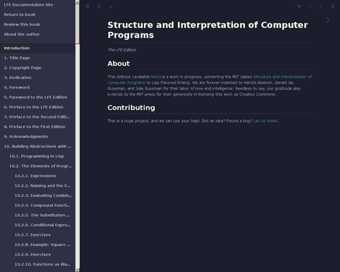This screenshot has height=272, width=340.
Task: Click Return to book
Action: pyautogui.click(x=19, y=14)
